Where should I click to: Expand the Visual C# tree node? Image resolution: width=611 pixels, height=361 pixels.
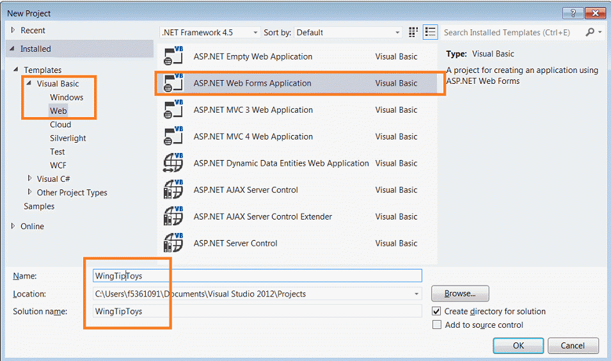point(29,178)
